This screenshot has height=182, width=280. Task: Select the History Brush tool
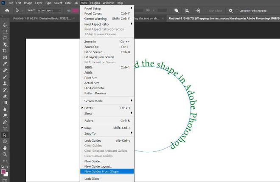pos(5,90)
